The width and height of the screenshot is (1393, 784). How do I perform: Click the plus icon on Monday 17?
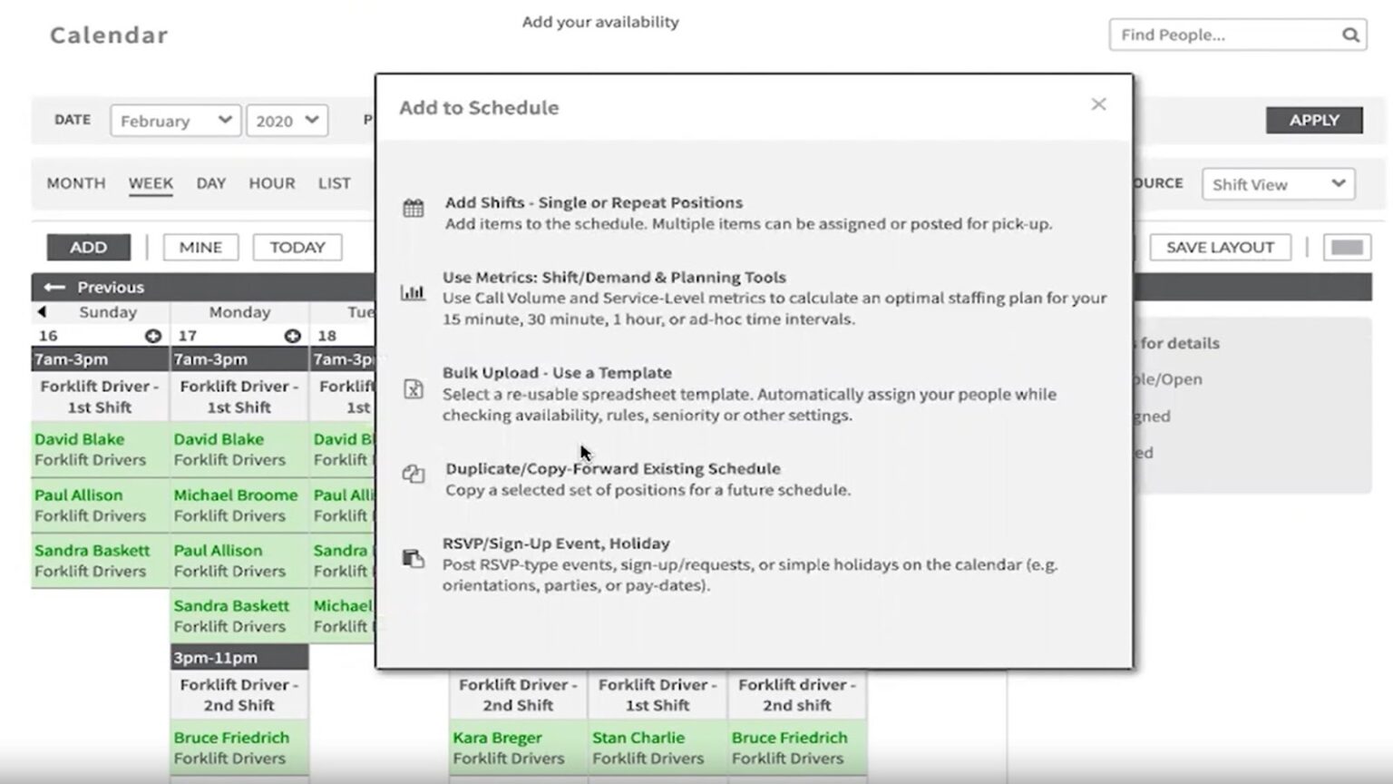click(292, 335)
